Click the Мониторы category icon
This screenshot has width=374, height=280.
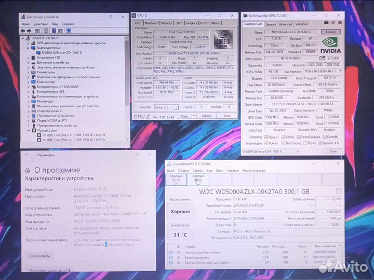click(33, 101)
